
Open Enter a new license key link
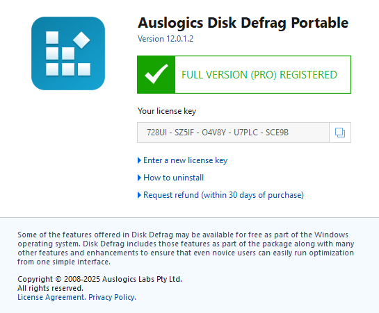click(186, 160)
